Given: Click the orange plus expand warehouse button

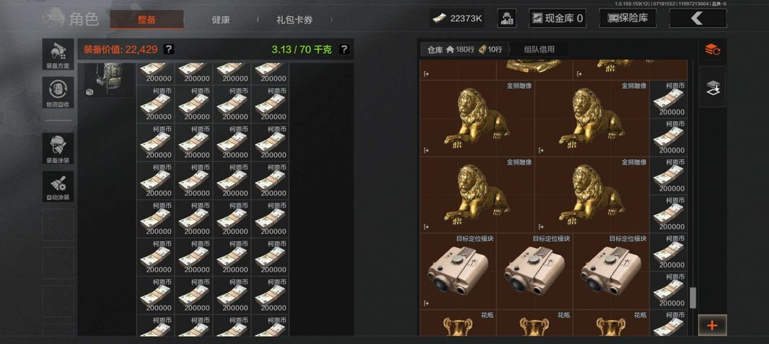Looking at the screenshot, I should point(712,325).
